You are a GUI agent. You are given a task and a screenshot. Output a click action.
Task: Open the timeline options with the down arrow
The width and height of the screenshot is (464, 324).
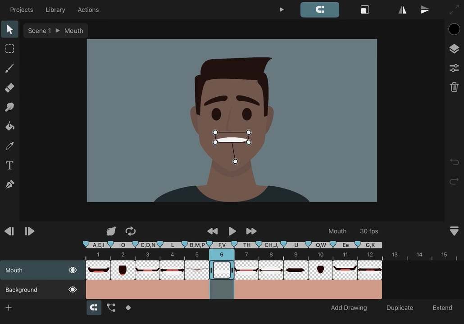(x=454, y=231)
